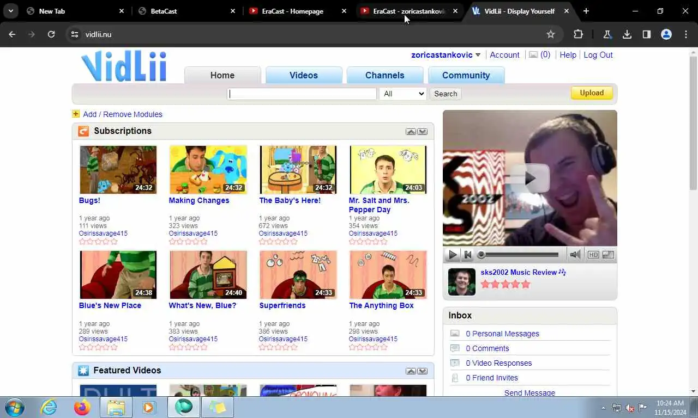Click the previous track button in player

click(x=467, y=255)
